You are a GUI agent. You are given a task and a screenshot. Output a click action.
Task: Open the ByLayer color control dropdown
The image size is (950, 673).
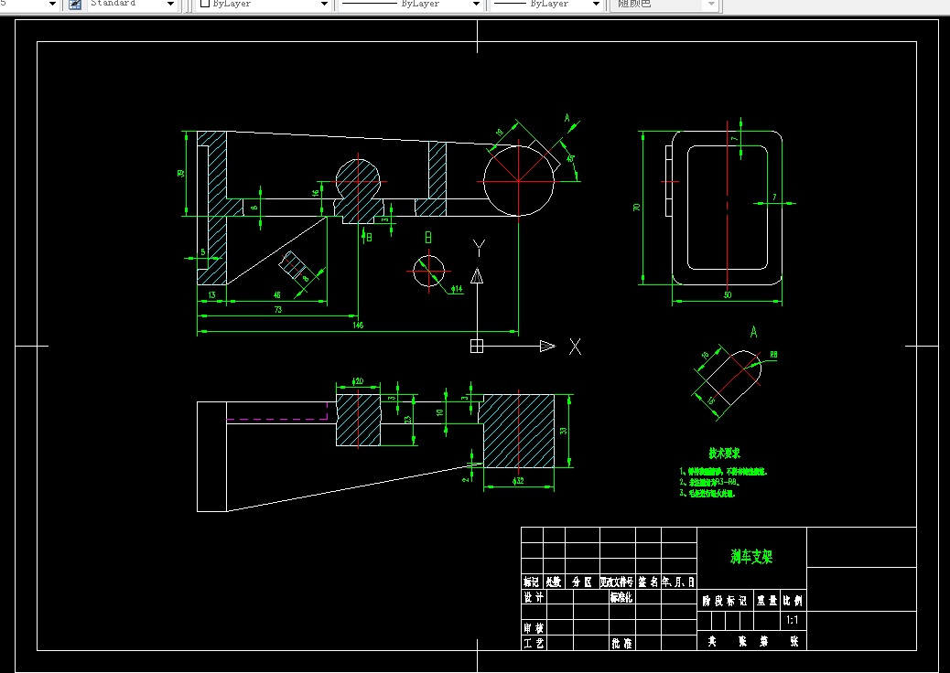click(x=324, y=5)
